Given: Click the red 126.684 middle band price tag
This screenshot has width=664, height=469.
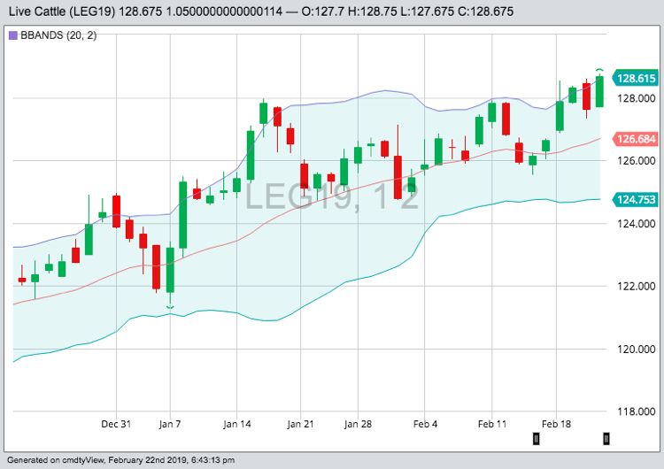Looking at the screenshot, I should pos(636,139).
